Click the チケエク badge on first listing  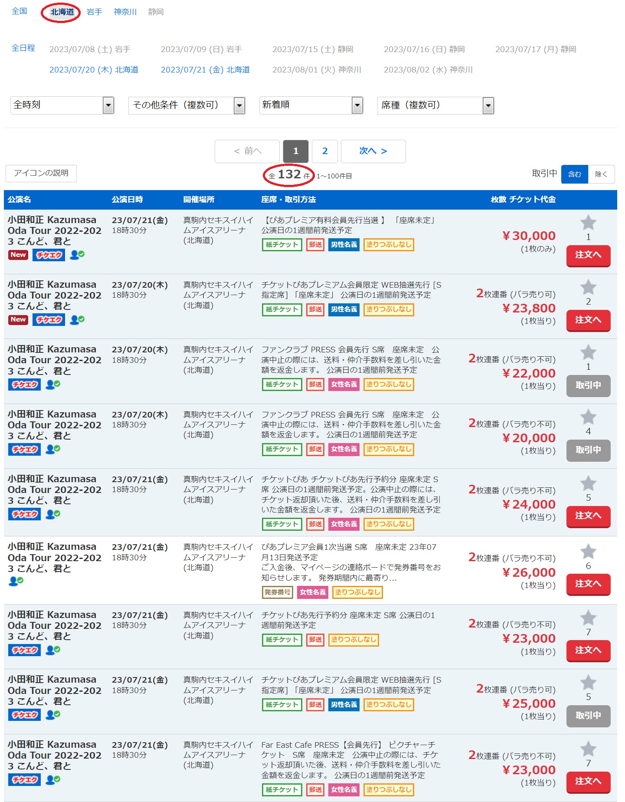[49, 255]
